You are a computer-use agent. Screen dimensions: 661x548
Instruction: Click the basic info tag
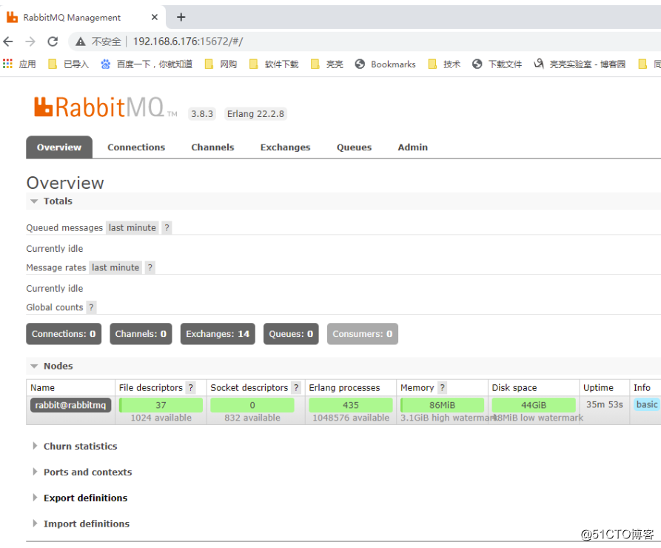tap(647, 404)
